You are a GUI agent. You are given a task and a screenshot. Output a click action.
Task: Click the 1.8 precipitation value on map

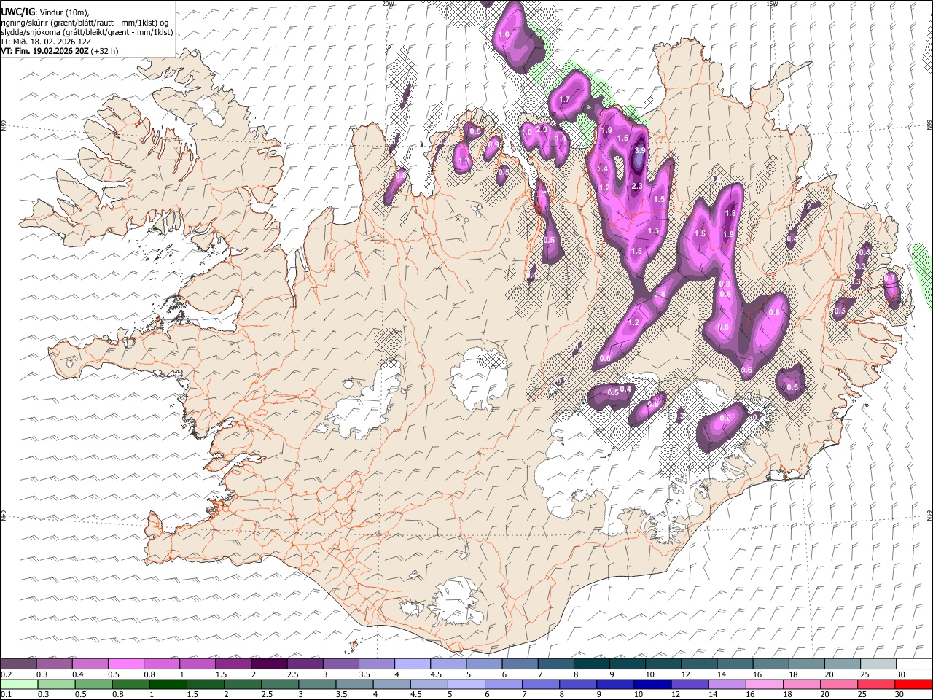731,213
